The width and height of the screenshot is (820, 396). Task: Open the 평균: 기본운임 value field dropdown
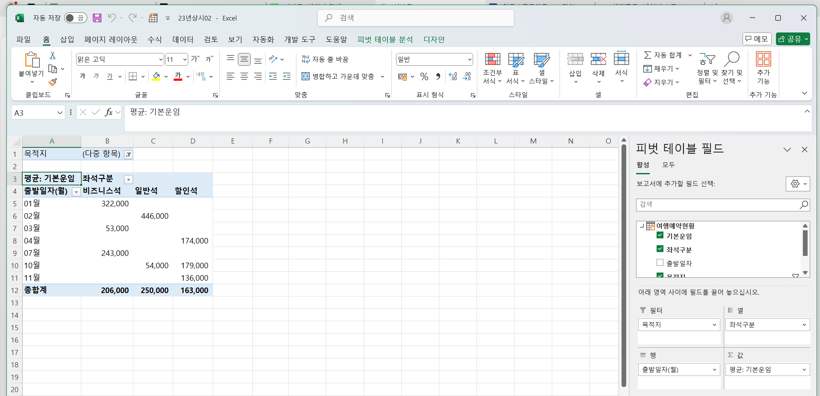[804, 370]
